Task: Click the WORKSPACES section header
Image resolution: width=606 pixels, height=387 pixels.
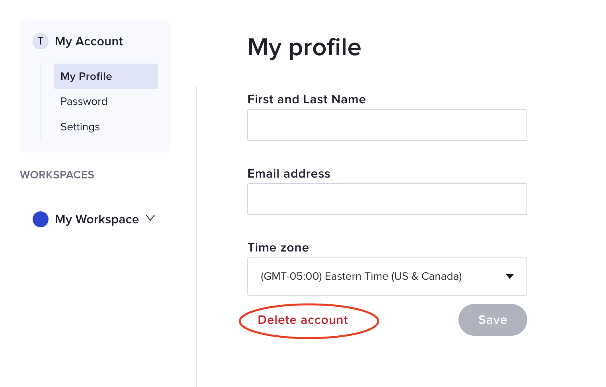Action: [57, 175]
